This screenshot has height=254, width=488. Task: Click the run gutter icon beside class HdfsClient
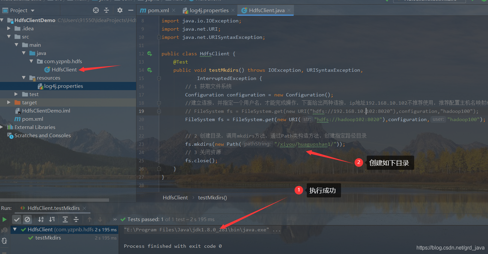click(x=150, y=54)
